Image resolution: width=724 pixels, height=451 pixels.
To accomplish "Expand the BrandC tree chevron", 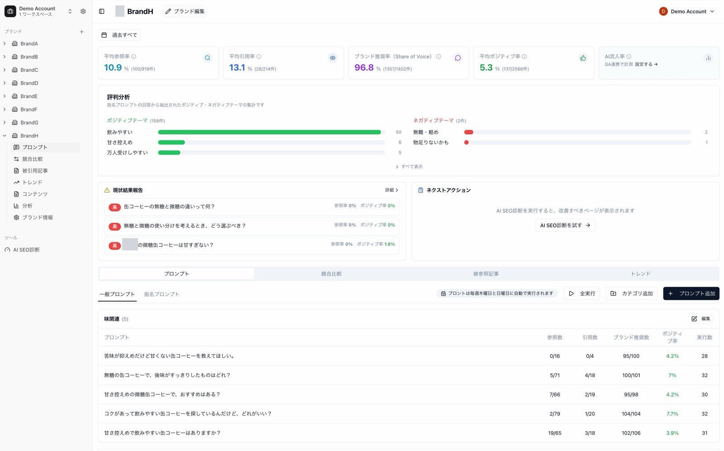I will click(x=5, y=70).
